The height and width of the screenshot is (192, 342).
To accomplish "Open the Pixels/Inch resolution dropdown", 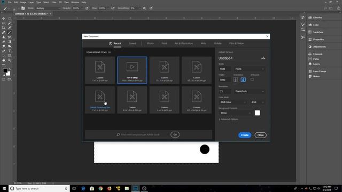I will 250,91.
